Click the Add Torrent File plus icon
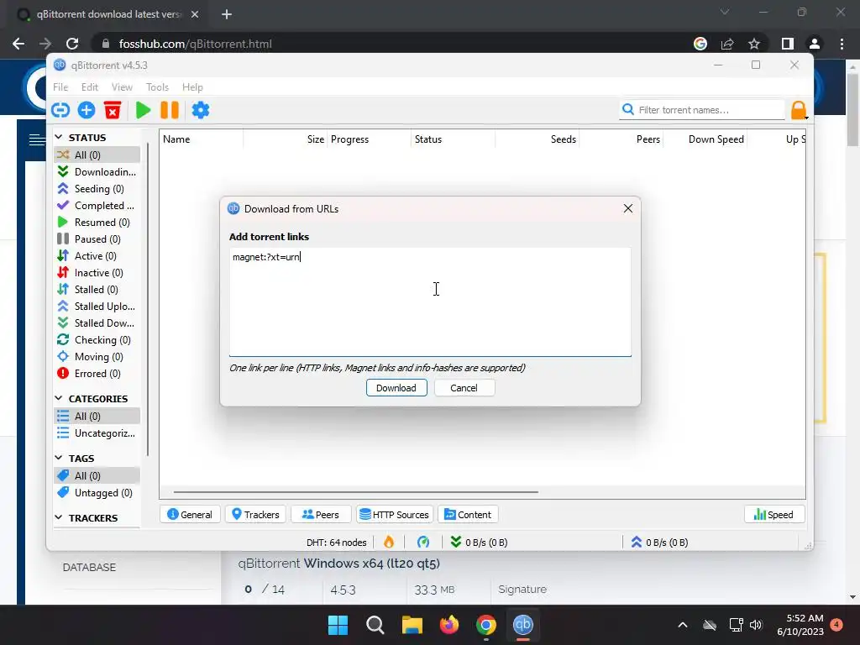Screen dimensions: 860x645 click(x=87, y=110)
